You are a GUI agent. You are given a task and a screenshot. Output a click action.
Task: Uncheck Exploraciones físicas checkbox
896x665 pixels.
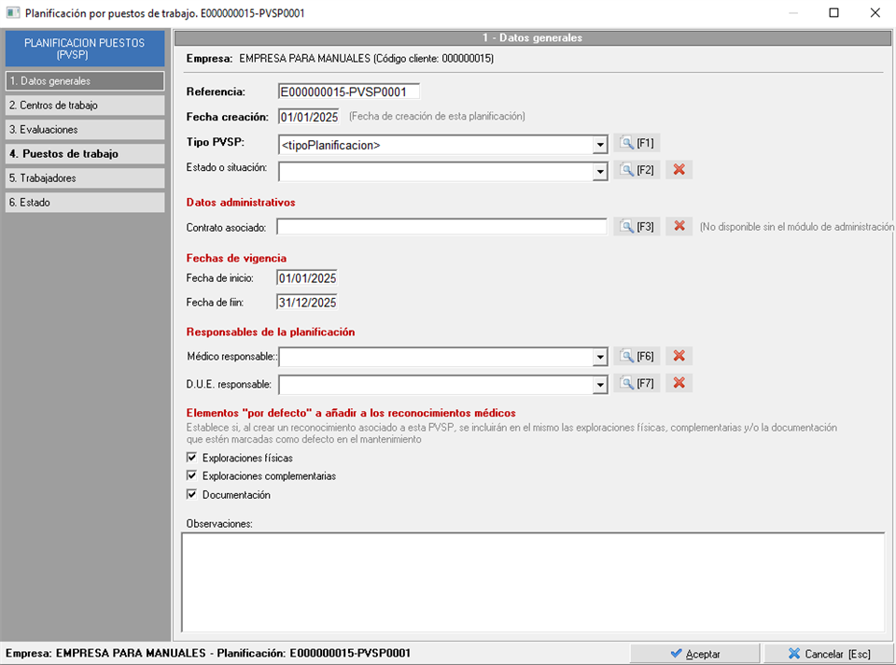click(192, 459)
